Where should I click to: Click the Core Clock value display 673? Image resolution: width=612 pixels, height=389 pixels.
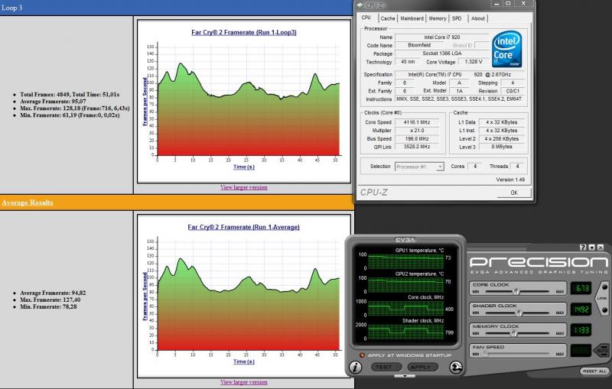[581, 288]
